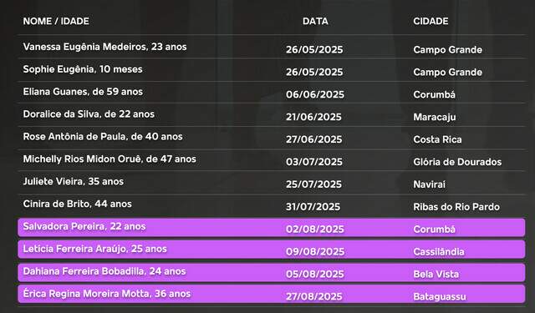
Task: Select city Bataguassu in purple row
Action: pos(440,296)
